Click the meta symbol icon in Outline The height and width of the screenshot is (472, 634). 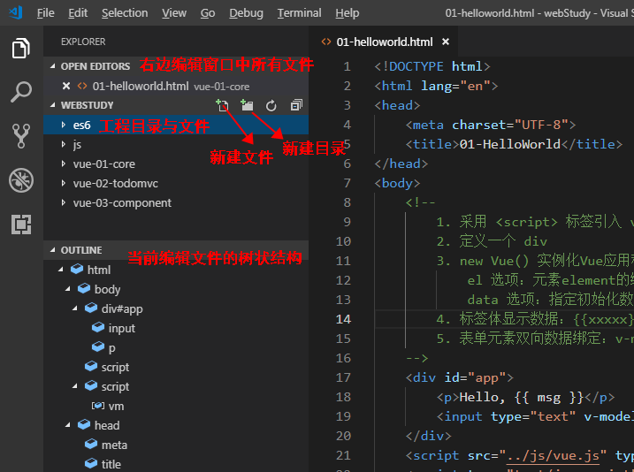click(91, 444)
